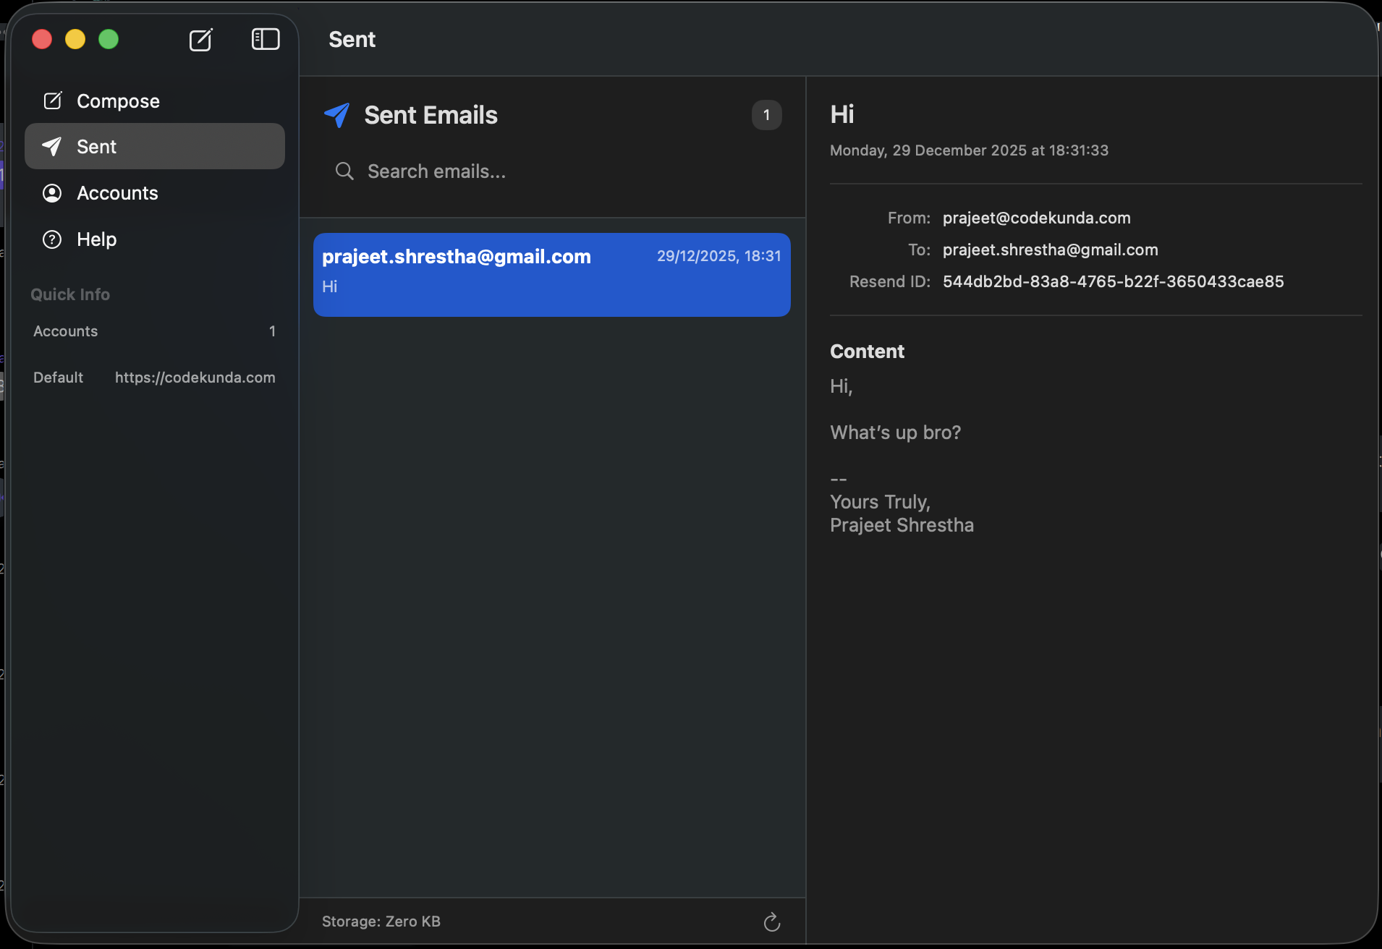
Task: Switch to the Accounts section
Action: pos(117,193)
